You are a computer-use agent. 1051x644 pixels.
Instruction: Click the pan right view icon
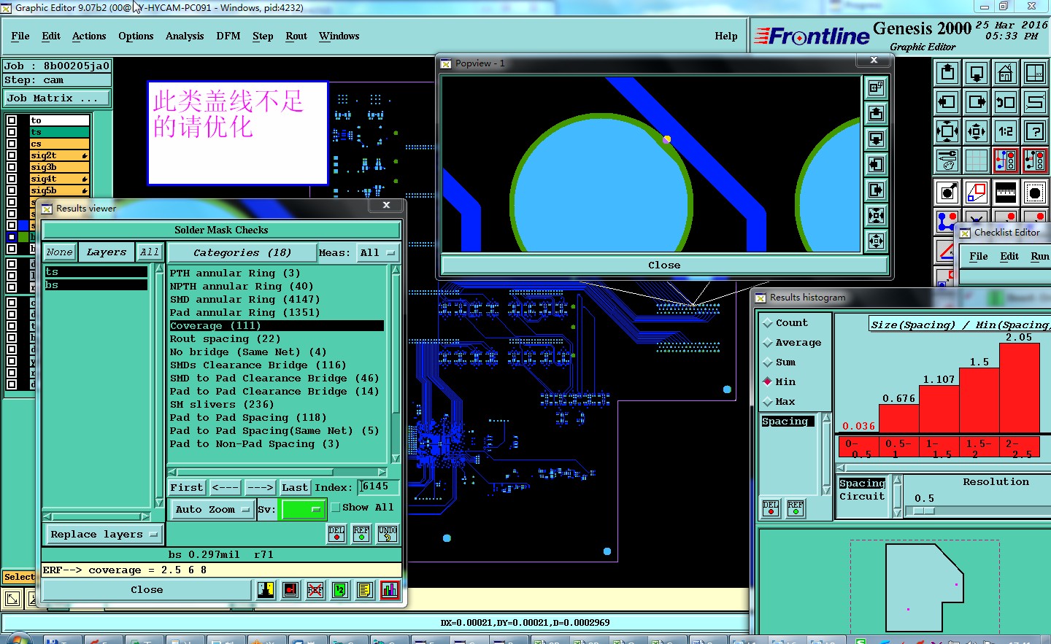point(977,102)
